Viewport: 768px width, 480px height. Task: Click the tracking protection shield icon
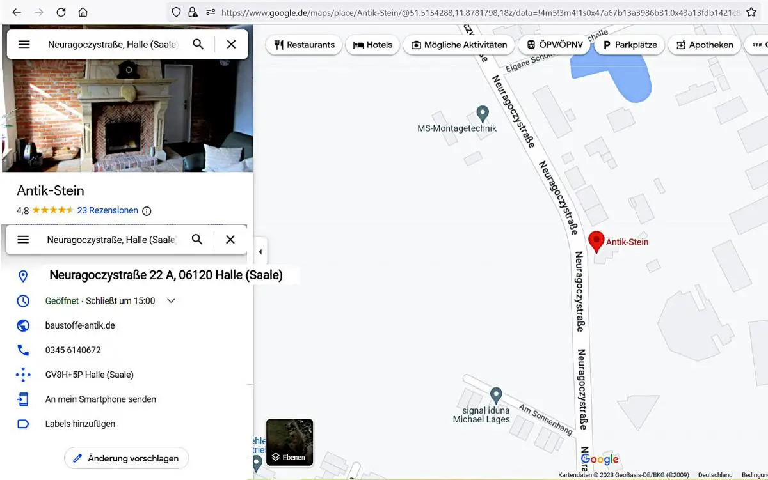177,12
